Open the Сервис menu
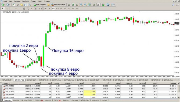The image size is (180, 102). (33, 1)
